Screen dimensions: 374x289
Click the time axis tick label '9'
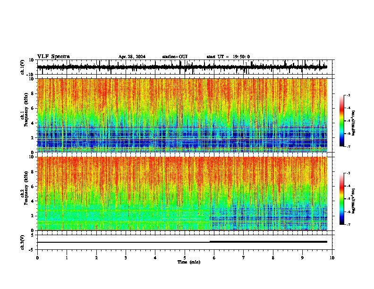pyautogui.click(x=302, y=258)
